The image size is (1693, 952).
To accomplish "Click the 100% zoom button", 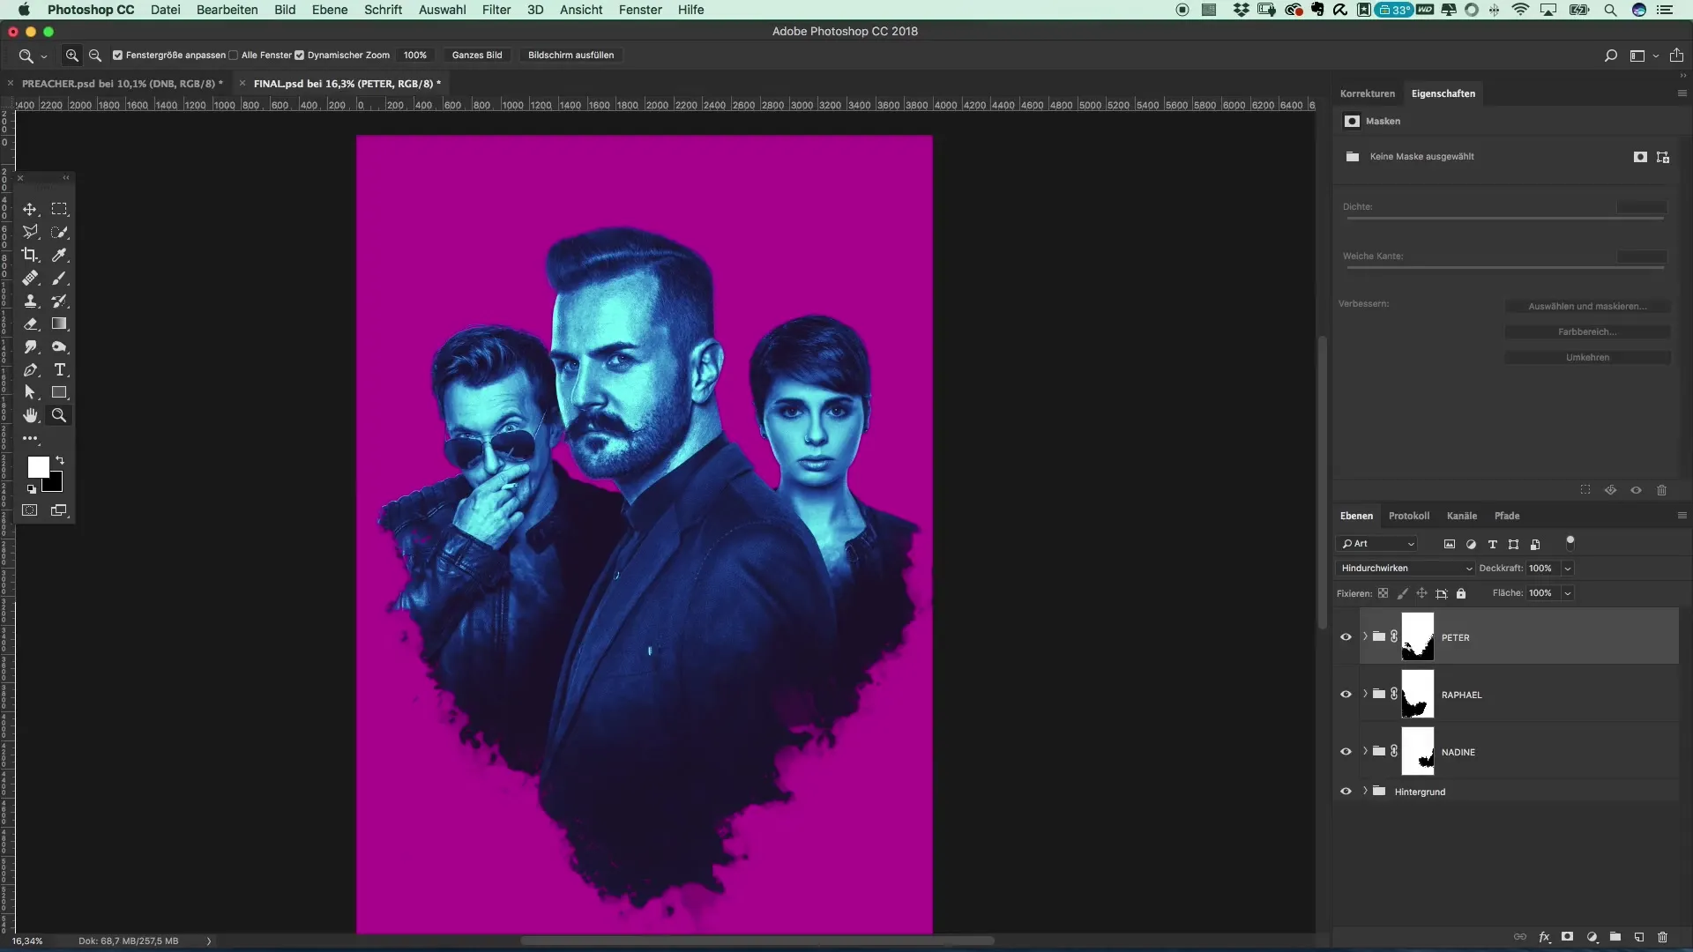I will click(x=415, y=55).
